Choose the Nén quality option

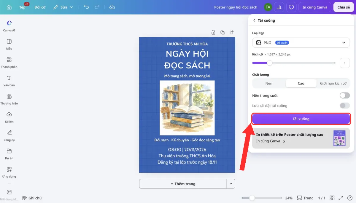click(x=269, y=83)
